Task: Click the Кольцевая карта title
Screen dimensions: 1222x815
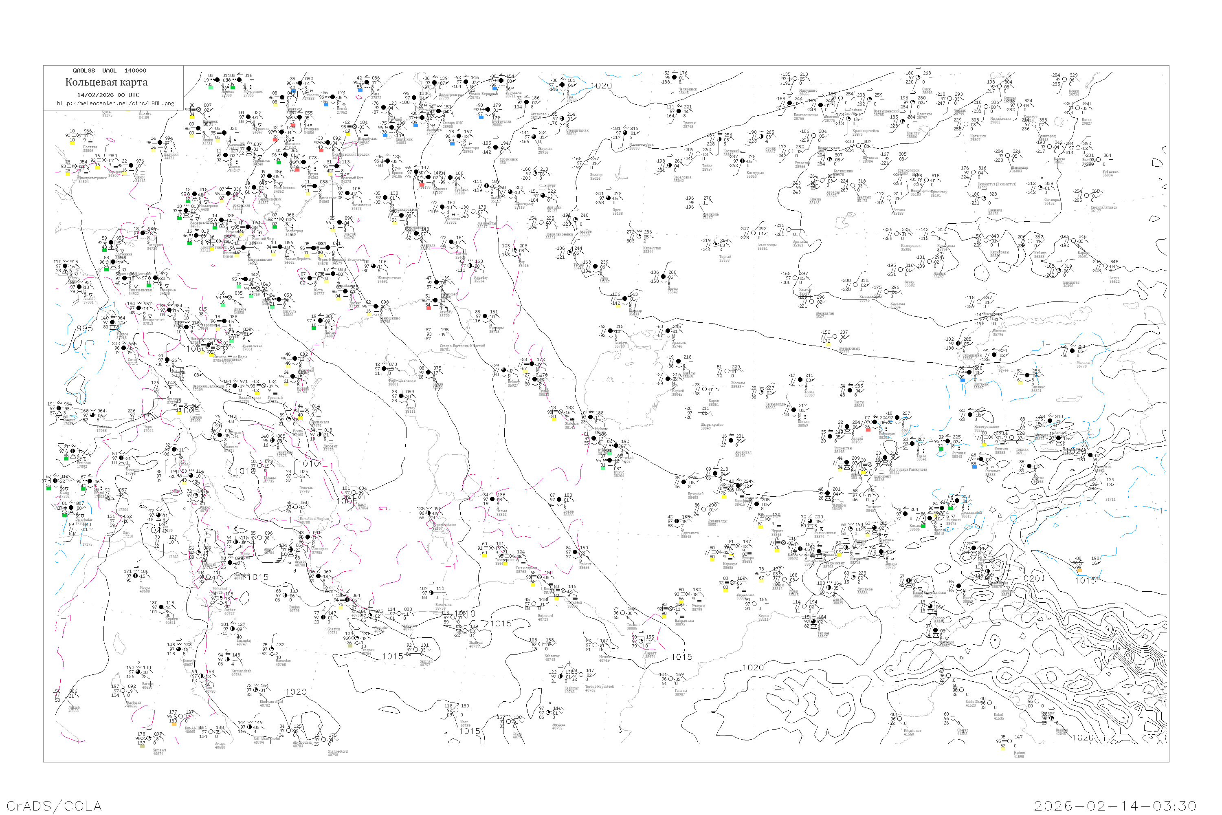Action: [x=106, y=82]
